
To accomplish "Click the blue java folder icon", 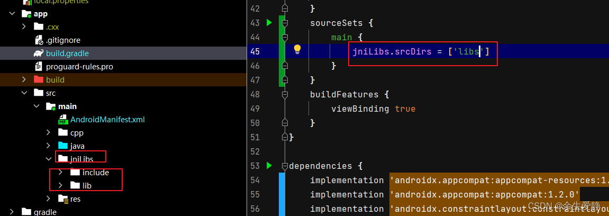I will click(x=63, y=146).
